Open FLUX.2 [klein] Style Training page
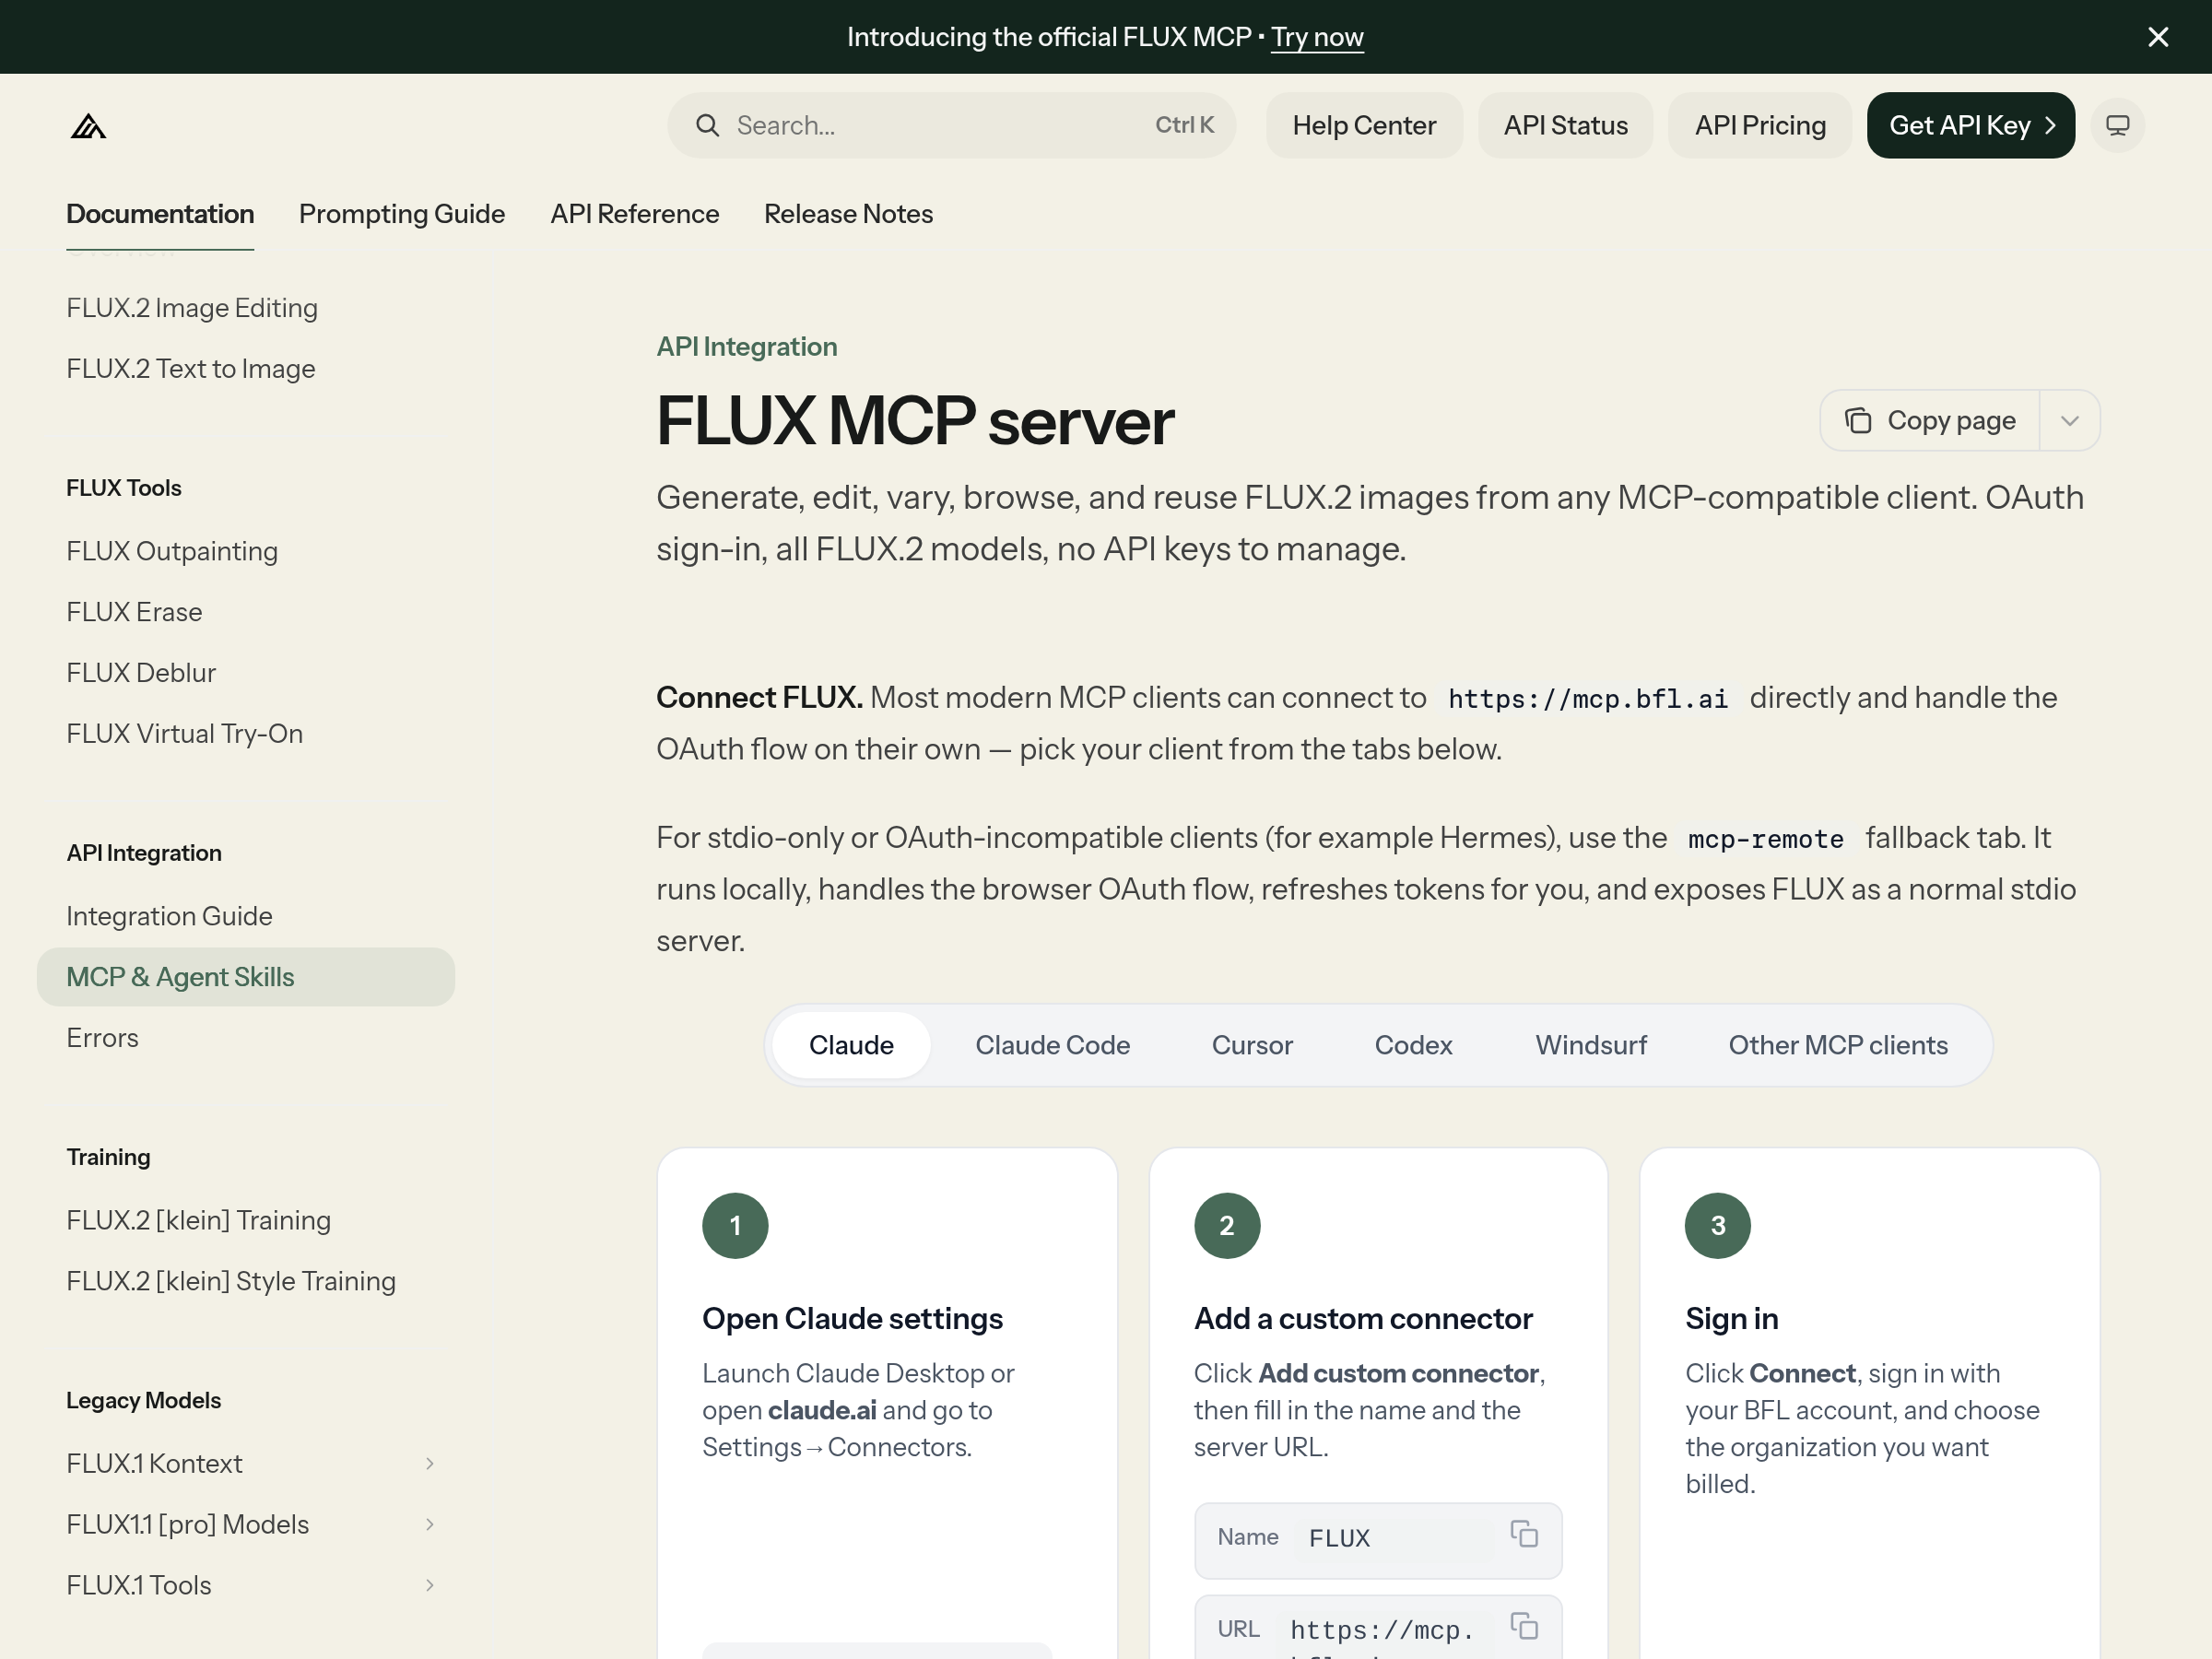This screenshot has width=2212, height=1659. point(231,1281)
